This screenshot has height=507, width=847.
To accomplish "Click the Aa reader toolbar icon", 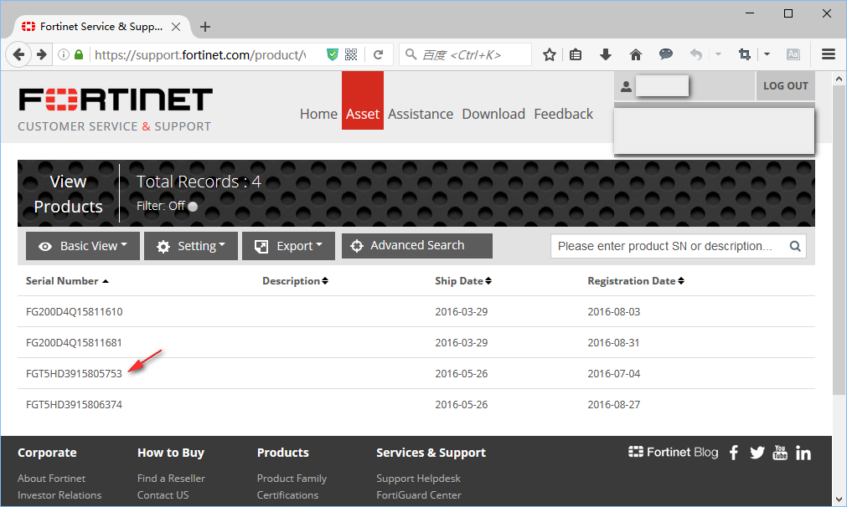I will (793, 54).
